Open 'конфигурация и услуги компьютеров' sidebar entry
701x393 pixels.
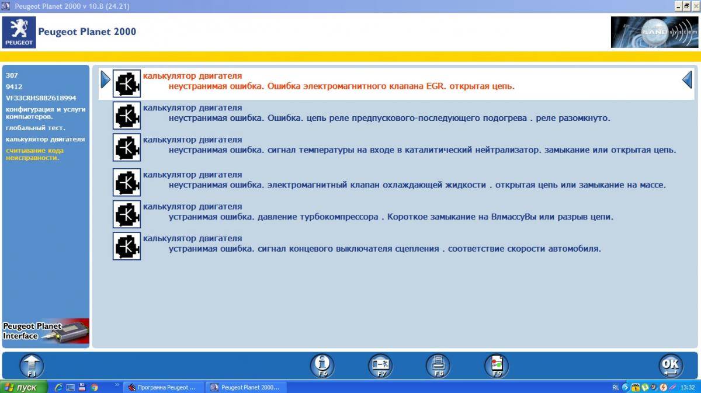[46, 113]
